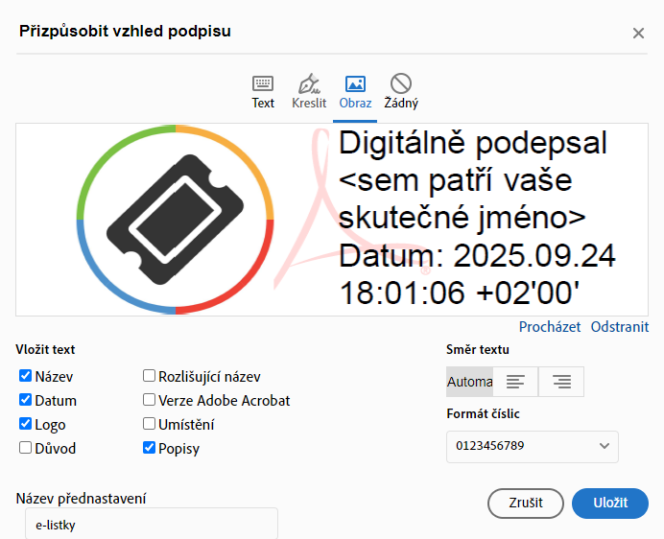Click the ticket logo image in preview
The image size is (664, 539).
176,219
